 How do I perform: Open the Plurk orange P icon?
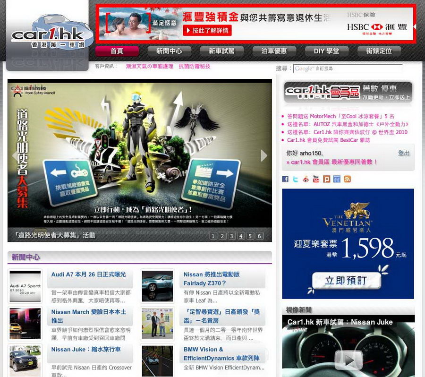[x=326, y=179]
